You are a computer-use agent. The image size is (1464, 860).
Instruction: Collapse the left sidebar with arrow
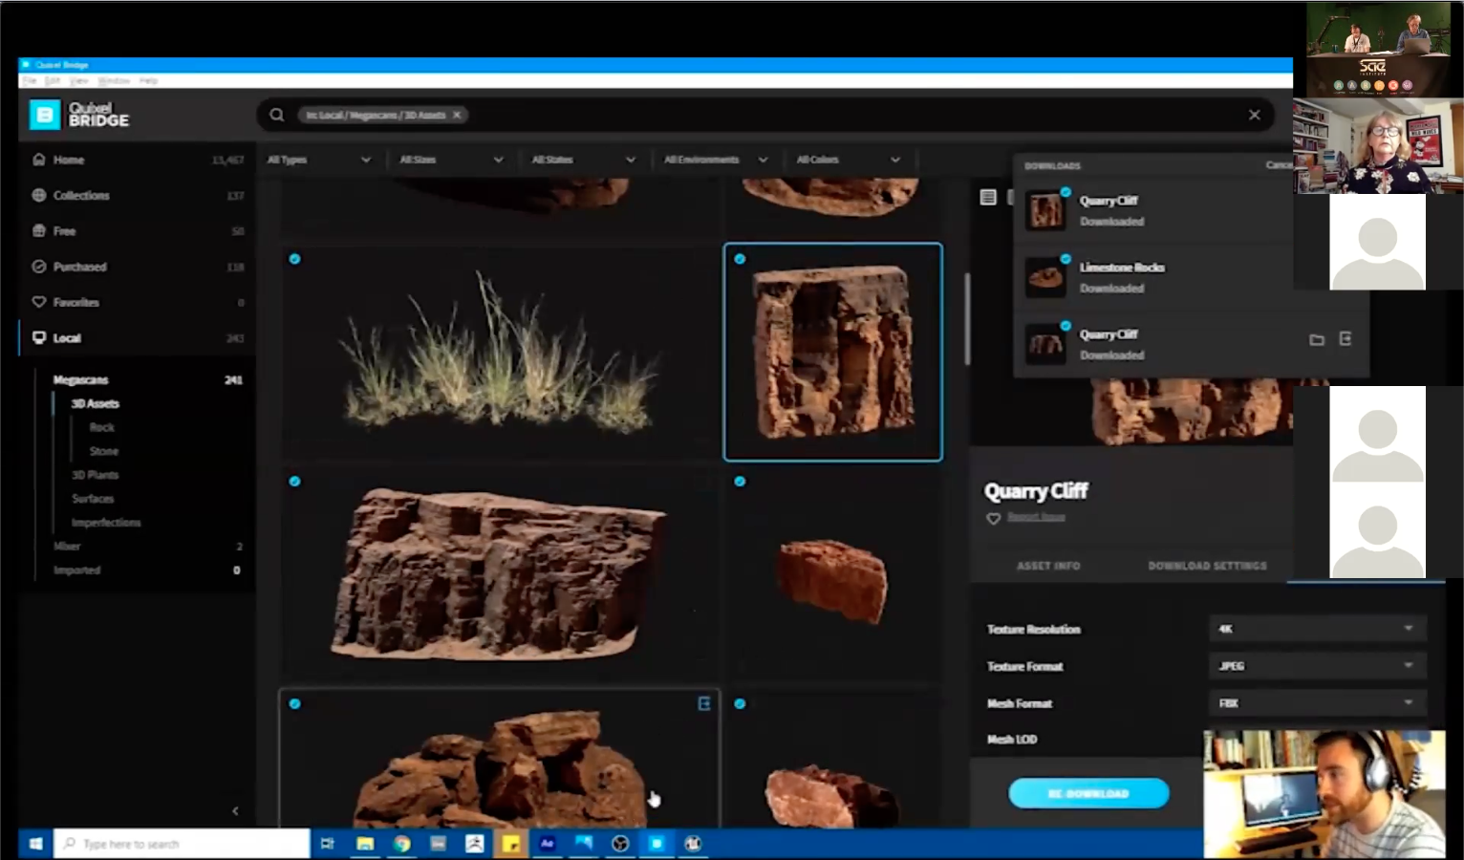(x=235, y=810)
